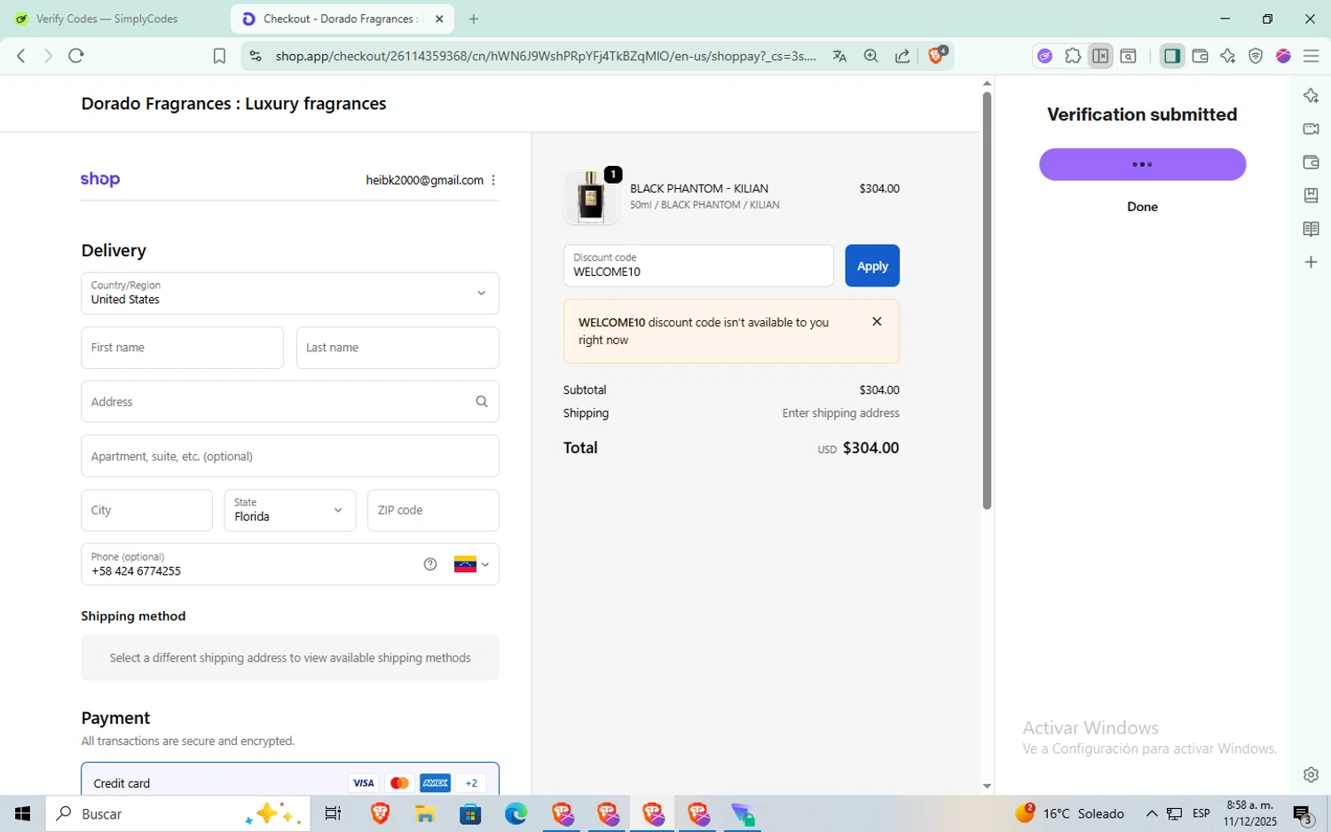Click the Apartment, suite field
1331x832 pixels.
coord(290,456)
